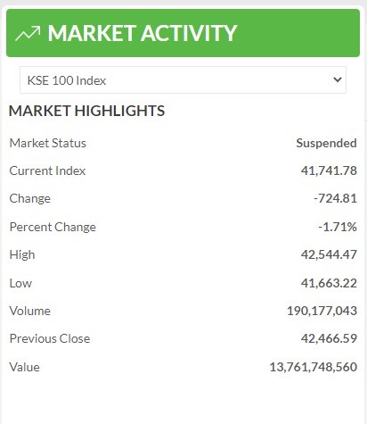Click the Volume label
Viewport: 367px width, 424px height.
(x=30, y=311)
